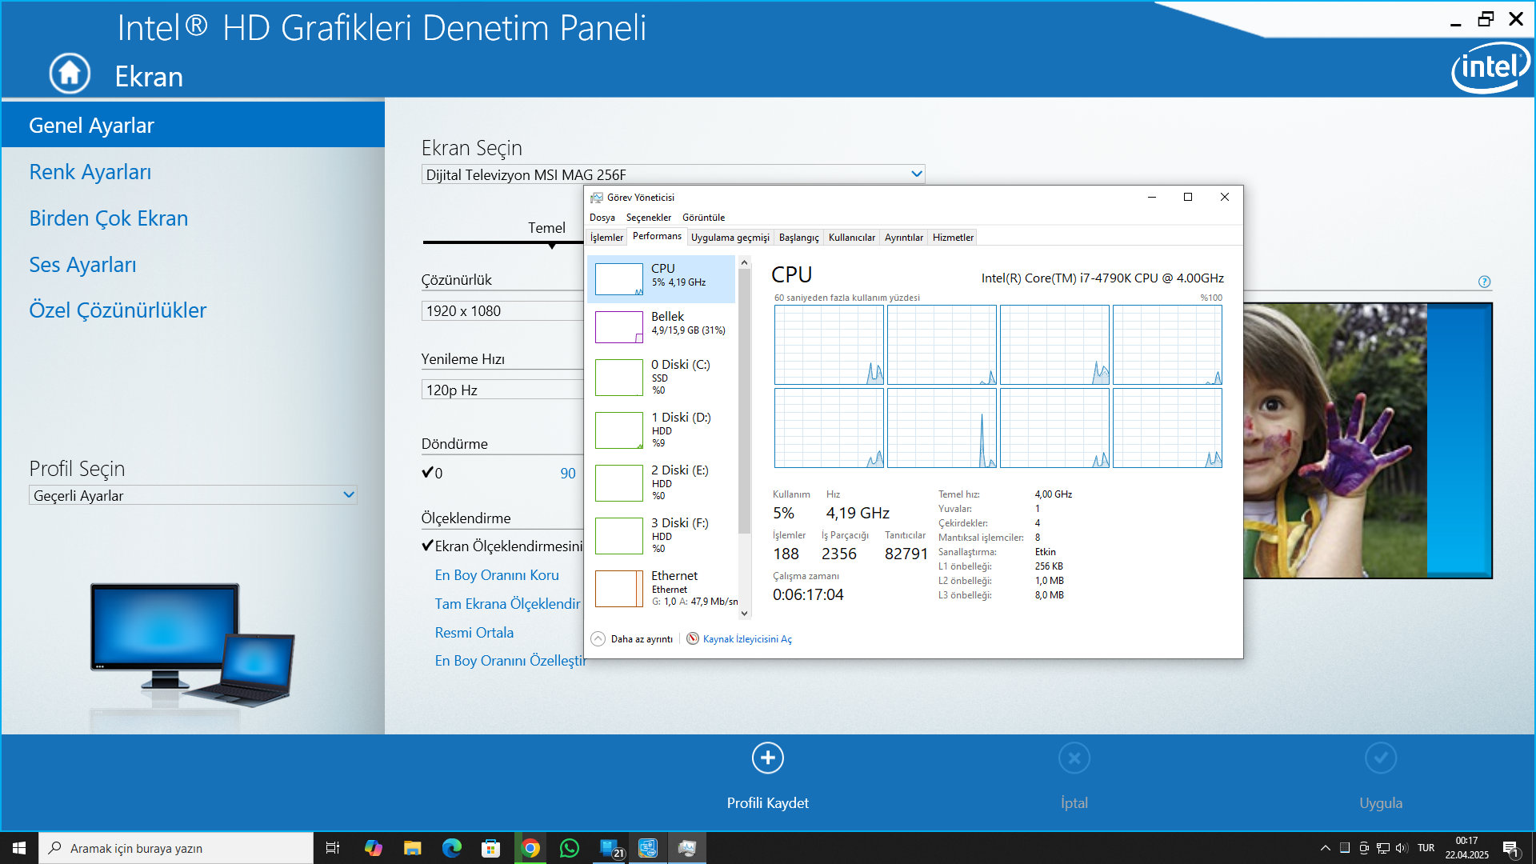1536x864 pixels.
Task: Switch to Intel Graphics panel taskbar icon
Action: (648, 848)
